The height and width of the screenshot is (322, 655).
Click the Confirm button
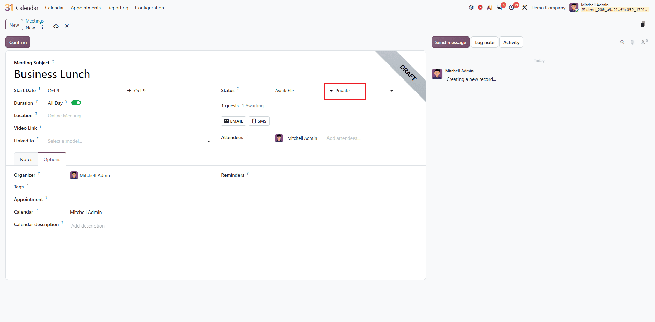pyautogui.click(x=18, y=42)
